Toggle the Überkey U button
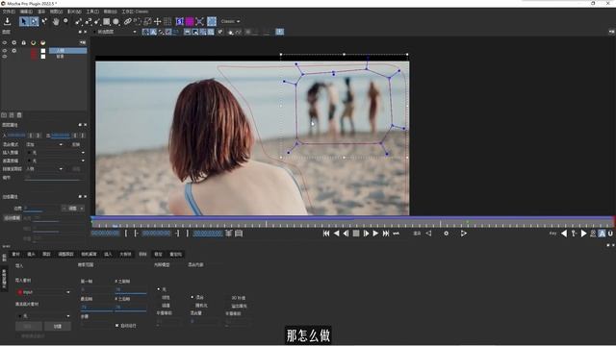Image resolution: width=616 pixels, height=346 pixels. coord(610,234)
